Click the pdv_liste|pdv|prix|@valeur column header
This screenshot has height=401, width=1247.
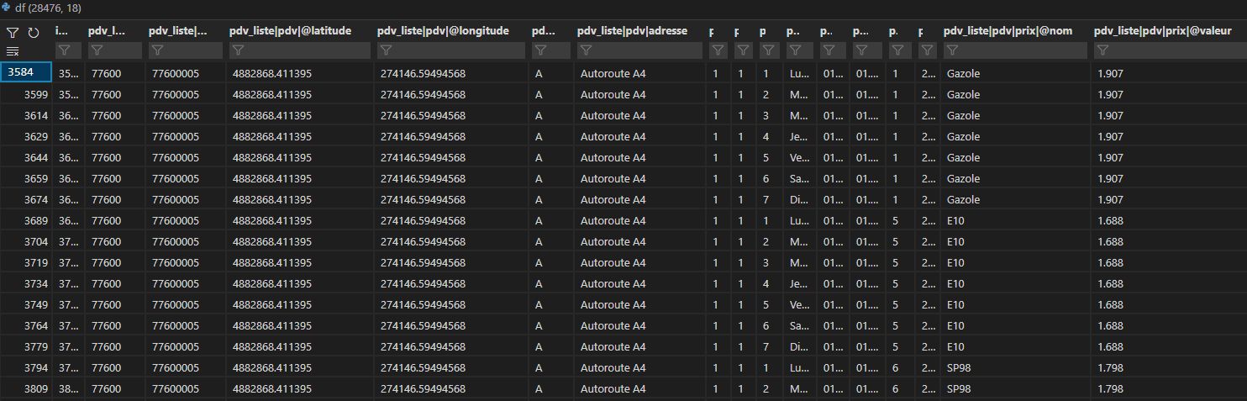click(x=1163, y=31)
